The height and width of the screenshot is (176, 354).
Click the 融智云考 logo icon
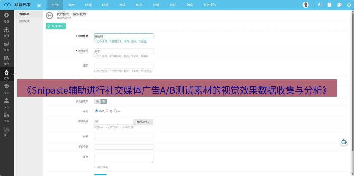coord(7,5)
